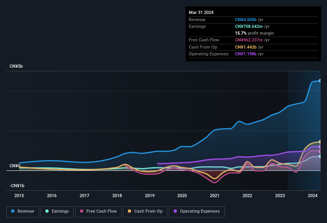327x223 pixels.
Task: Toggle the Revenue legend button
Action: [x=23, y=211]
